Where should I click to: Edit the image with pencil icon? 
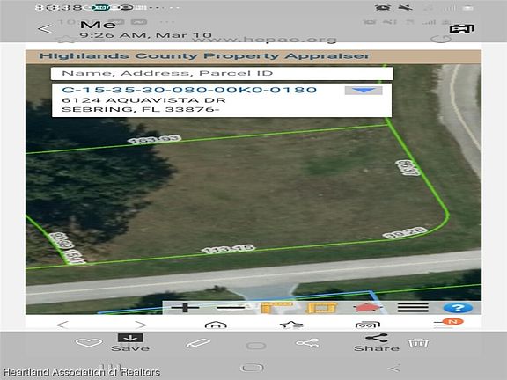(x=198, y=343)
